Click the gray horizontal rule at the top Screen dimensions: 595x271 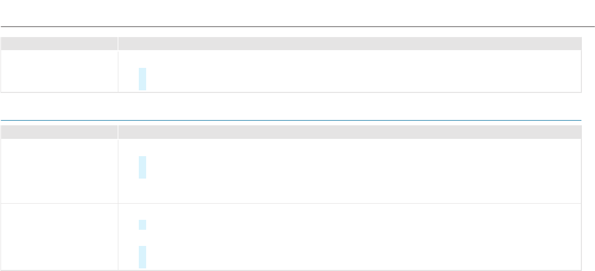pos(298,26)
